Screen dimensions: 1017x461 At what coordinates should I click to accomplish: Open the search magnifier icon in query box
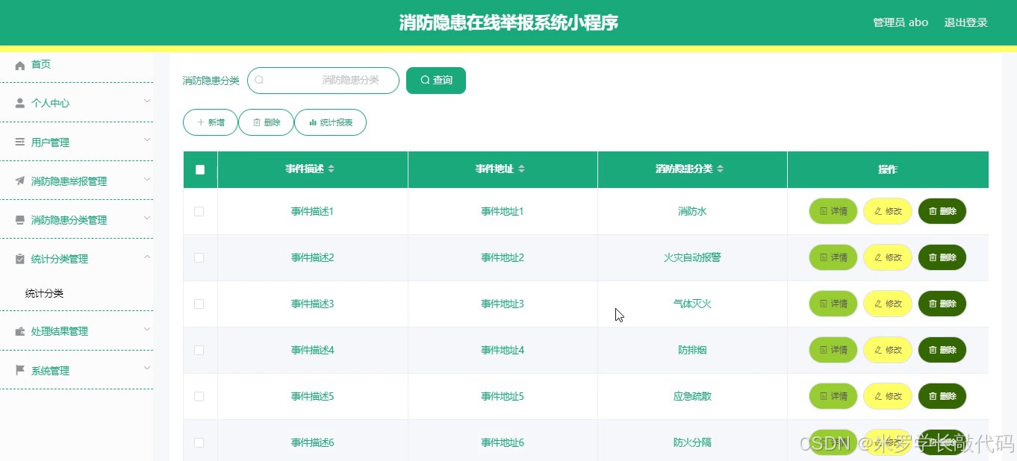[259, 80]
